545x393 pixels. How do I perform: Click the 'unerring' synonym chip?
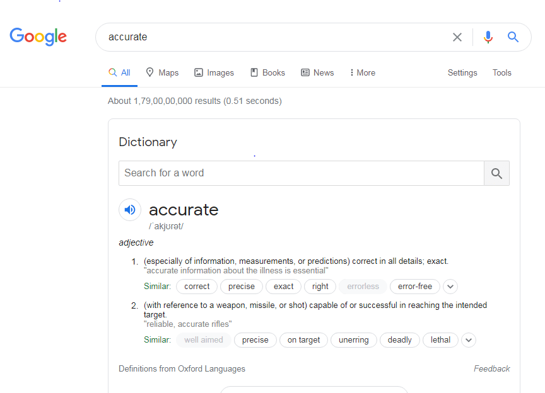click(354, 339)
